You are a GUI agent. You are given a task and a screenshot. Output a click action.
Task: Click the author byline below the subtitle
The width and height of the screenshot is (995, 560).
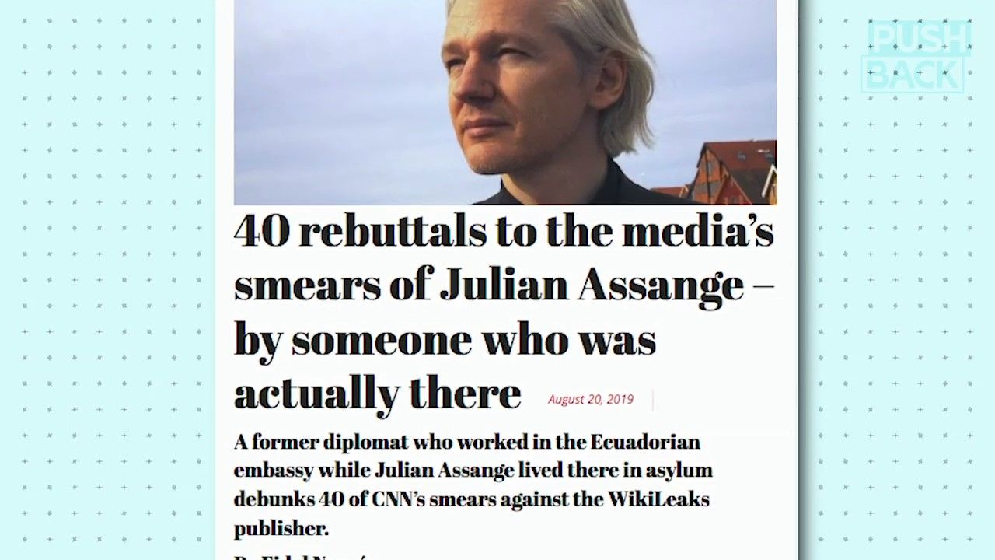[x=303, y=555]
